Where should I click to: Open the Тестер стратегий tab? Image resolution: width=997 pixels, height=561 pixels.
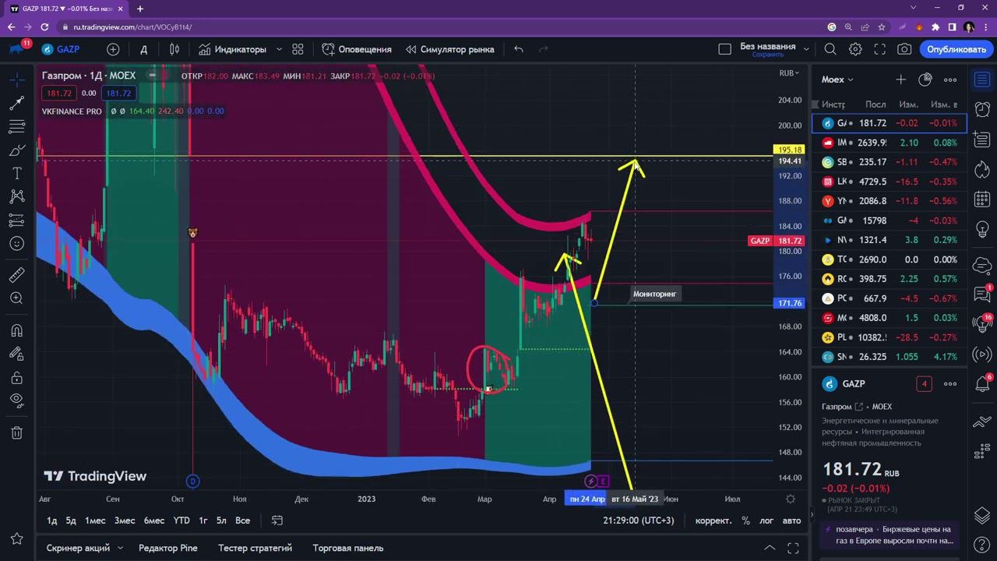255,548
